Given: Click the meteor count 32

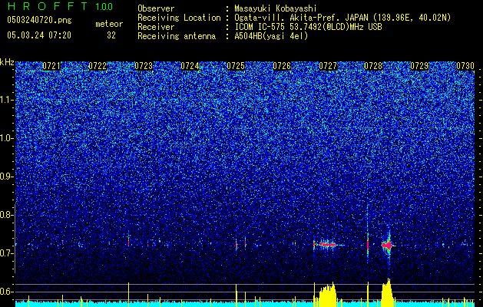Looking at the screenshot, I should point(111,35).
